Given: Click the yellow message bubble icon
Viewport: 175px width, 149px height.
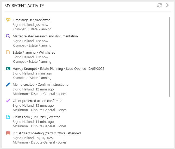Looking at the screenshot, I should click(x=8, y=20).
